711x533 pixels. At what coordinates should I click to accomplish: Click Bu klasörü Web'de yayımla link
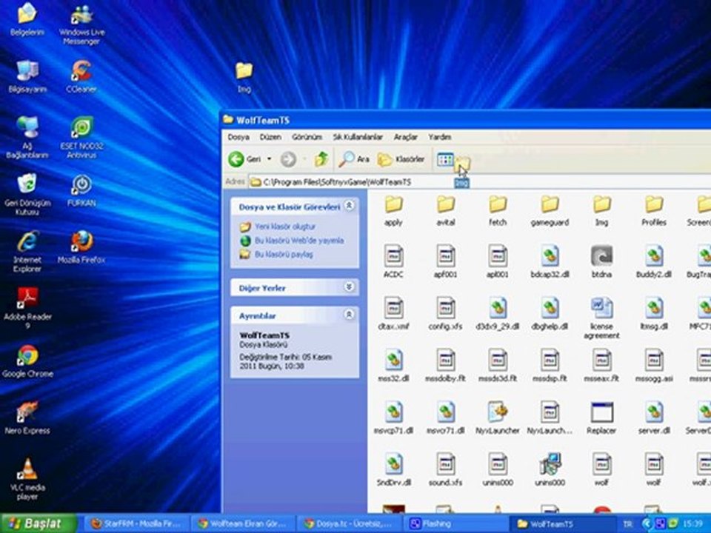point(299,241)
